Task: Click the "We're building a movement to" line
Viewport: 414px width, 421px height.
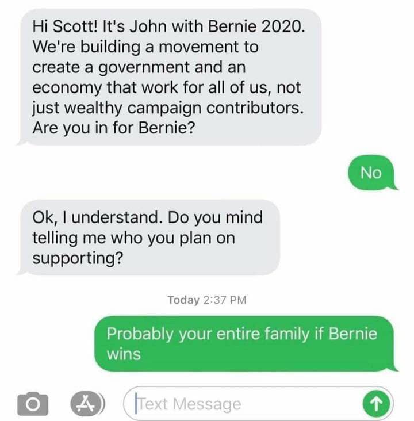Action: 145,47
